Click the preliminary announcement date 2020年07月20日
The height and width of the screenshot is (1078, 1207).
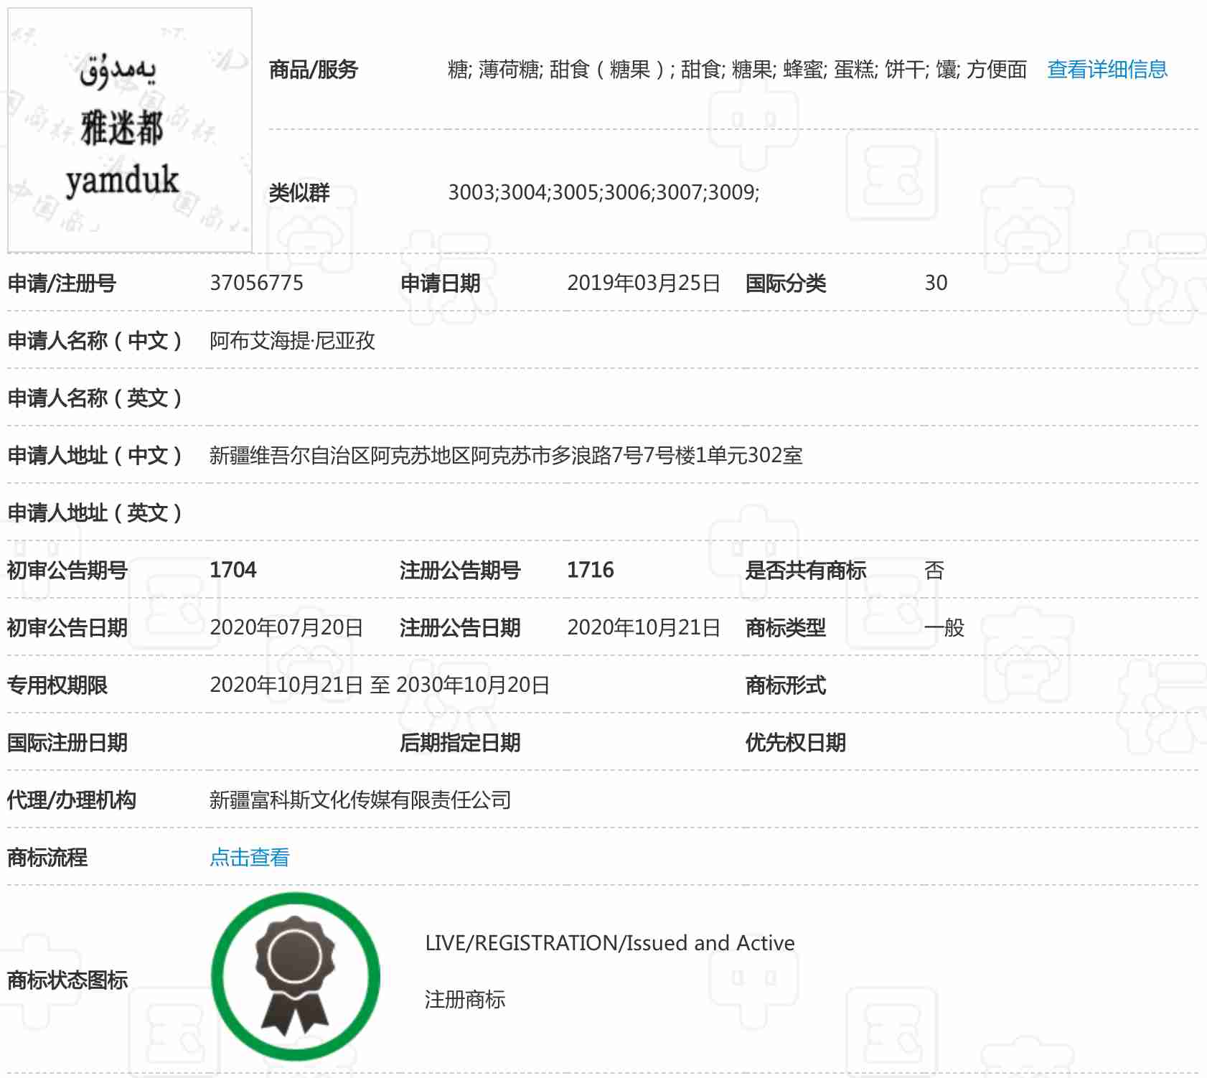click(x=286, y=627)
